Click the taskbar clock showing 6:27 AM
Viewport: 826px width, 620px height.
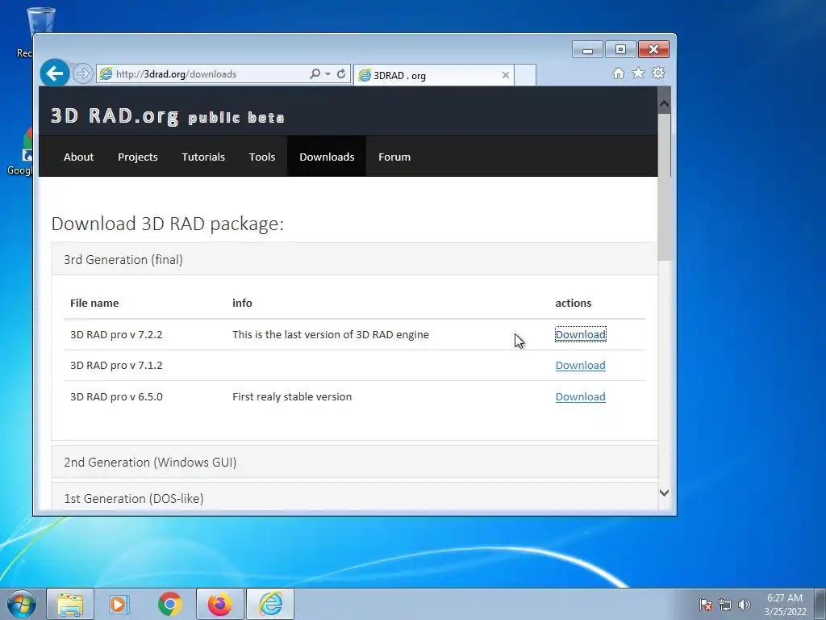click(785, 604)
